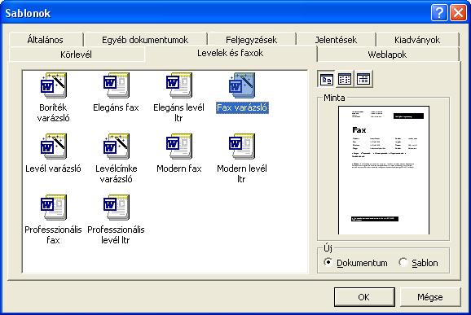Confirm with the OK button
The width and height of the screenshot is (471, 315).
pos(364,297)
